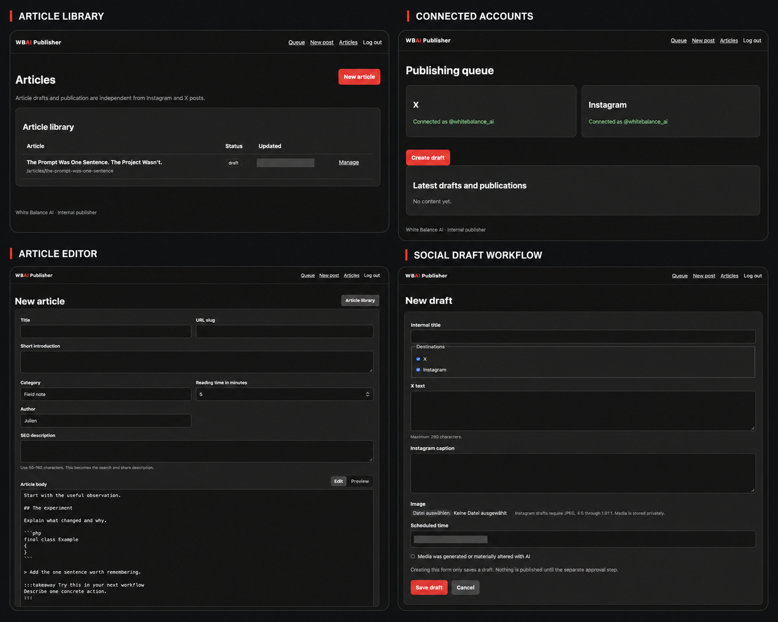
Task: Click Cancel button in New draft form
Action: pyautogui.click(x=466, y=588)
